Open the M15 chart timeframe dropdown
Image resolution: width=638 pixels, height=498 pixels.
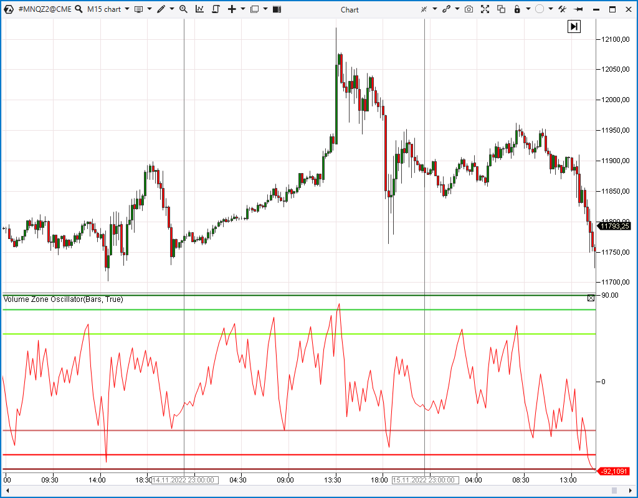point(108,9)
